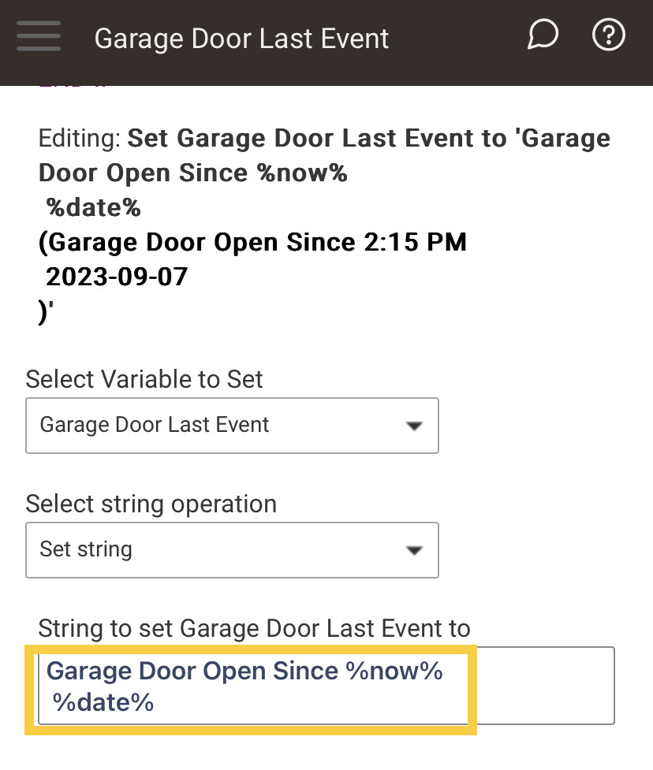The image size is (653, 770).
Task: Open the 'Set string' operation dropdown
Action: coord(232,550)
